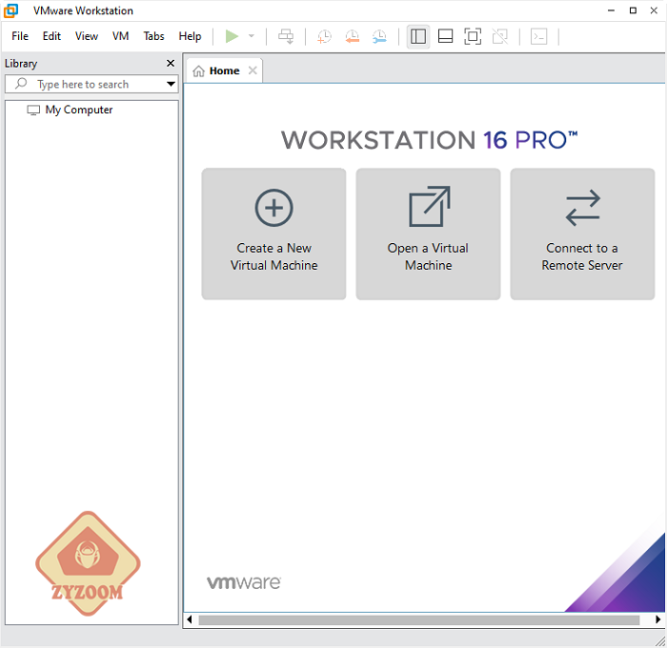
Task: Open the File menu
Action: 20,36
